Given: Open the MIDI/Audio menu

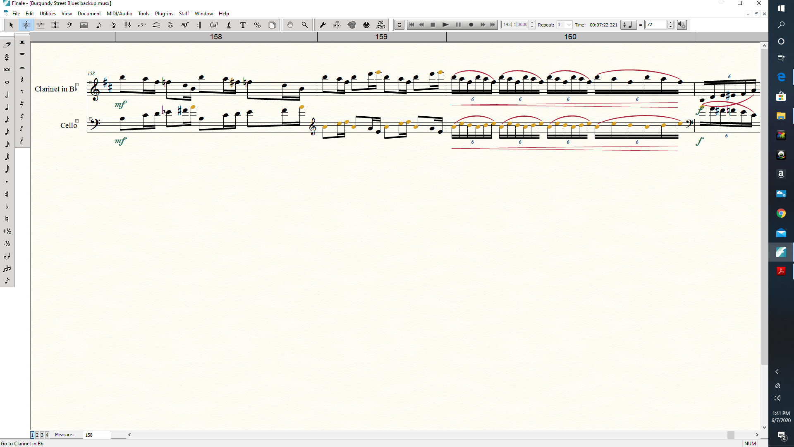Looking at the screenshot, I should [119, 14].
